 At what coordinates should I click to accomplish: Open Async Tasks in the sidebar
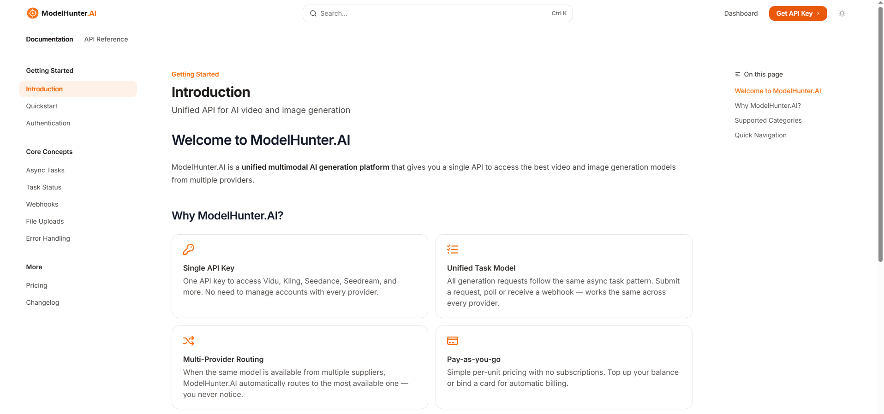coord(45,170)
